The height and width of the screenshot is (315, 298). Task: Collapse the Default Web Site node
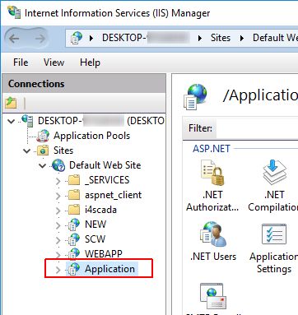43,165
